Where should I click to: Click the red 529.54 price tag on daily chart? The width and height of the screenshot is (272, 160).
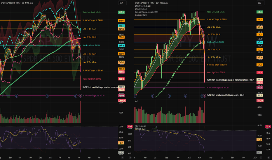pos(121,72)
